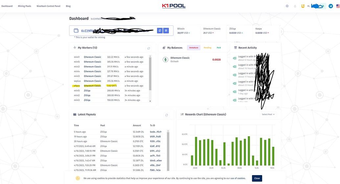Switch balances to Immature
340x184 pixels.
point(193,47)
